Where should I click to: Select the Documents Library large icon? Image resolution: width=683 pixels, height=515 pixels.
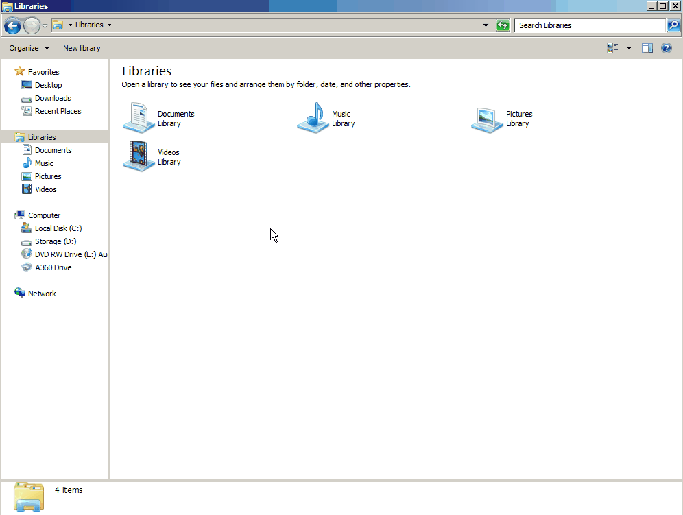139,118
